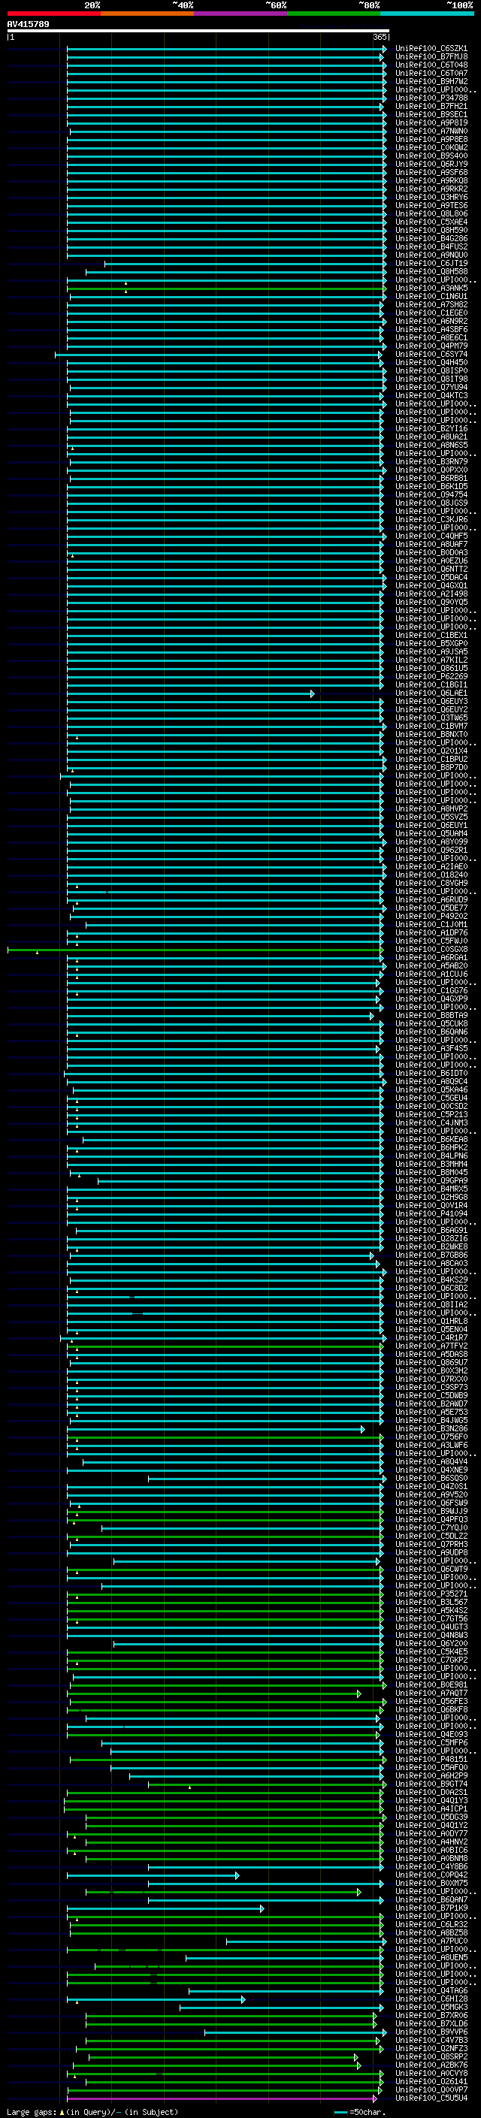
Task: Select hit label UniRef100_C1J0M1
Action: (x=431, y=924)
